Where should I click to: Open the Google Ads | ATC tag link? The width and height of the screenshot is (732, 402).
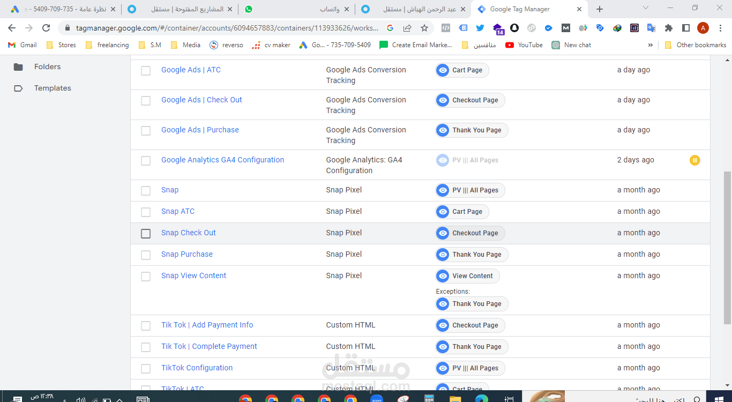(x=191, y=70)
